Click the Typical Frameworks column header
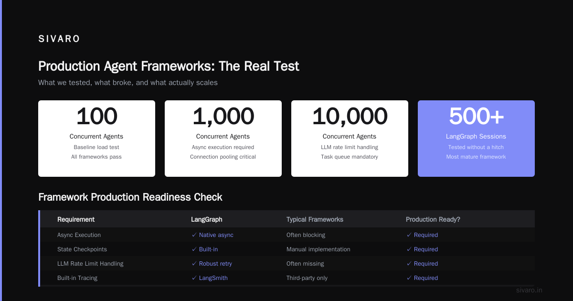 [315, 219]
